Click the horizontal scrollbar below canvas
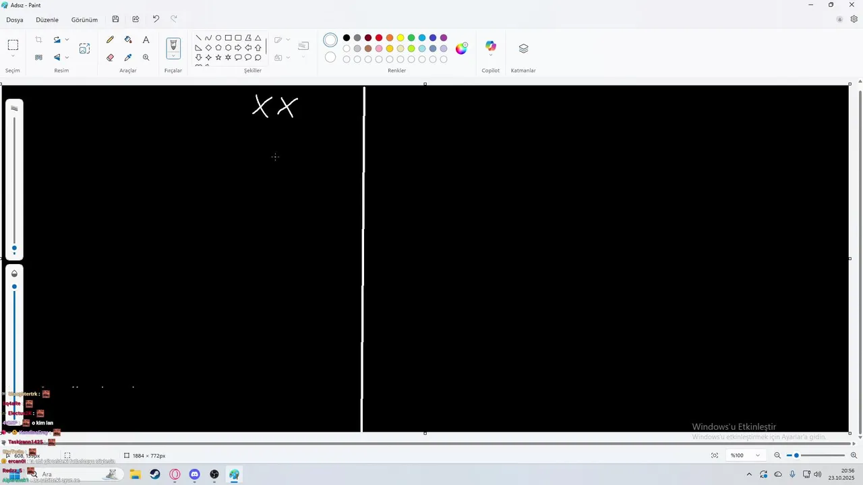This screenshot has height=485, width=863. (428, 443)
